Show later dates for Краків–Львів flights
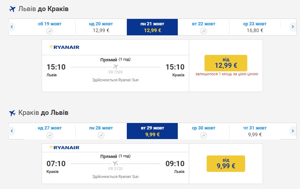Viewport: 300px width, 189px height. point(293,131)
